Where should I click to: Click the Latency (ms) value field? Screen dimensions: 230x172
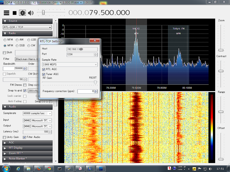coord(37,132)
